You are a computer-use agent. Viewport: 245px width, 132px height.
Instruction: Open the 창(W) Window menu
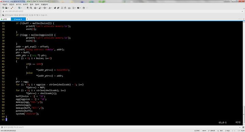[x=37, y=4]
